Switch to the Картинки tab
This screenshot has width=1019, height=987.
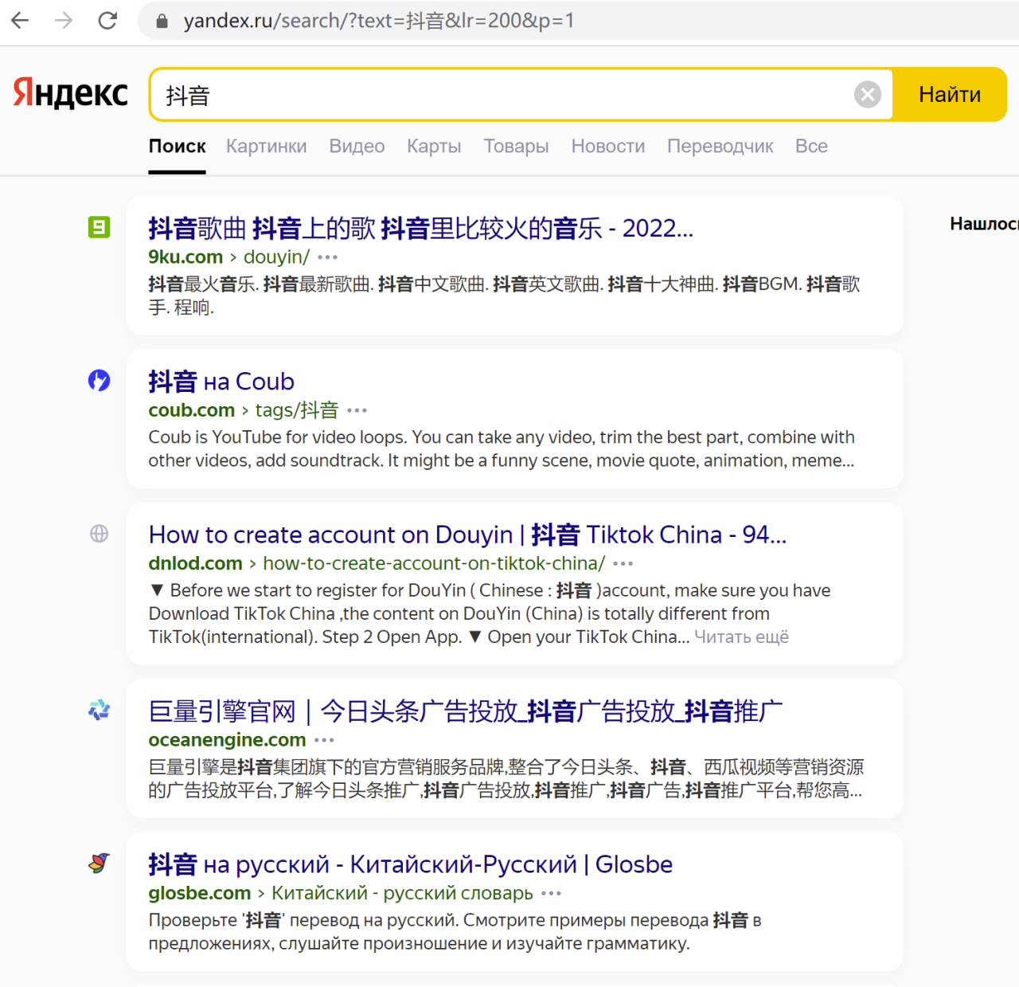tap(266, 146)
